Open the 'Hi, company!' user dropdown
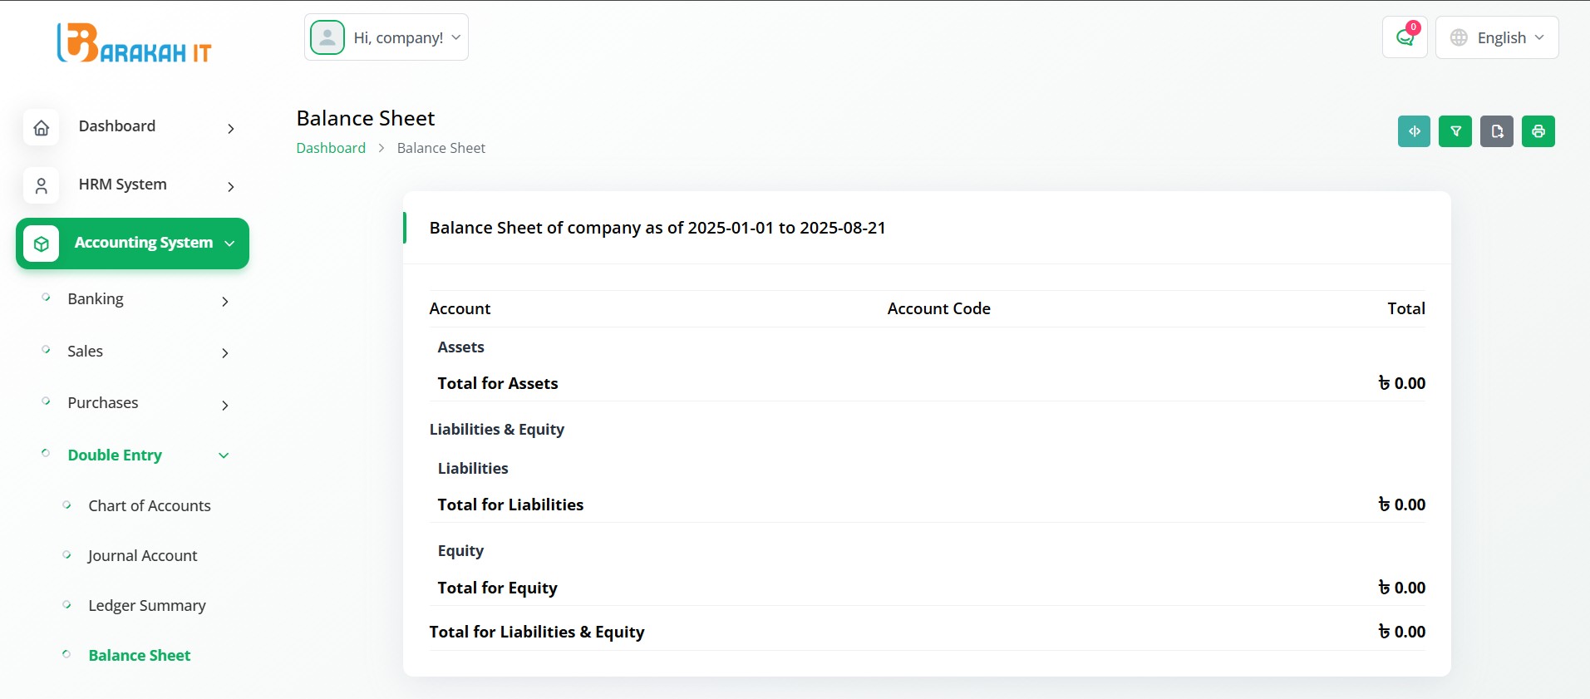 pos(386,37)
